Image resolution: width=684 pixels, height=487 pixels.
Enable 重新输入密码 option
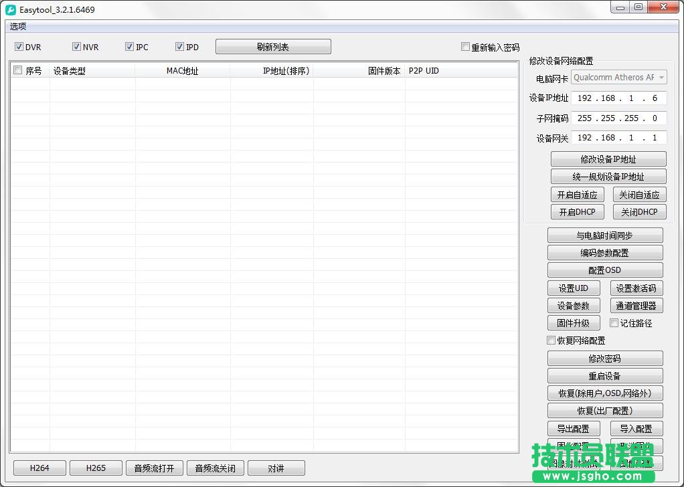coord(466,46)
